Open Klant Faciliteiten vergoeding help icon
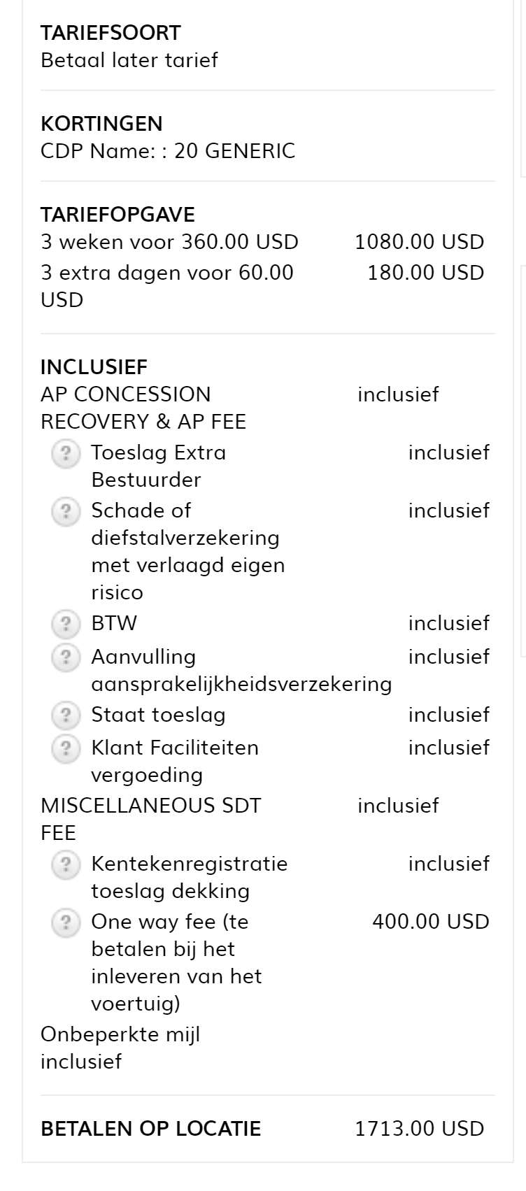This screenshot has width=526, height=1191. (x=65, y=748)
